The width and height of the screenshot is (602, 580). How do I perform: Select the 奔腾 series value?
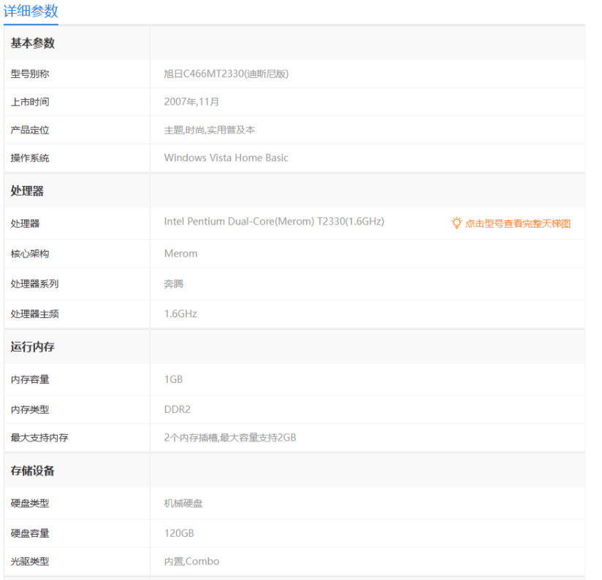tap(174, 284)
